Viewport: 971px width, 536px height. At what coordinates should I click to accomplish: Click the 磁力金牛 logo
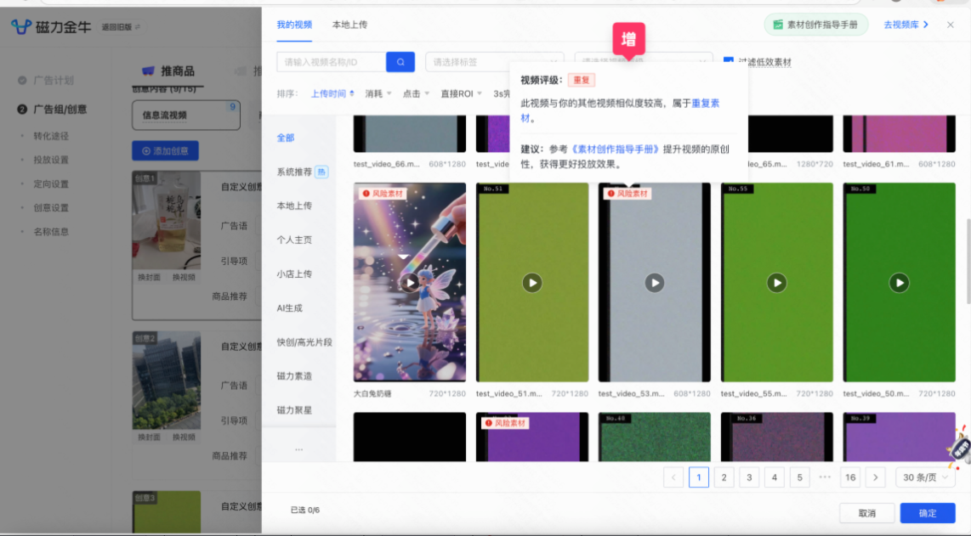(51, 26)
